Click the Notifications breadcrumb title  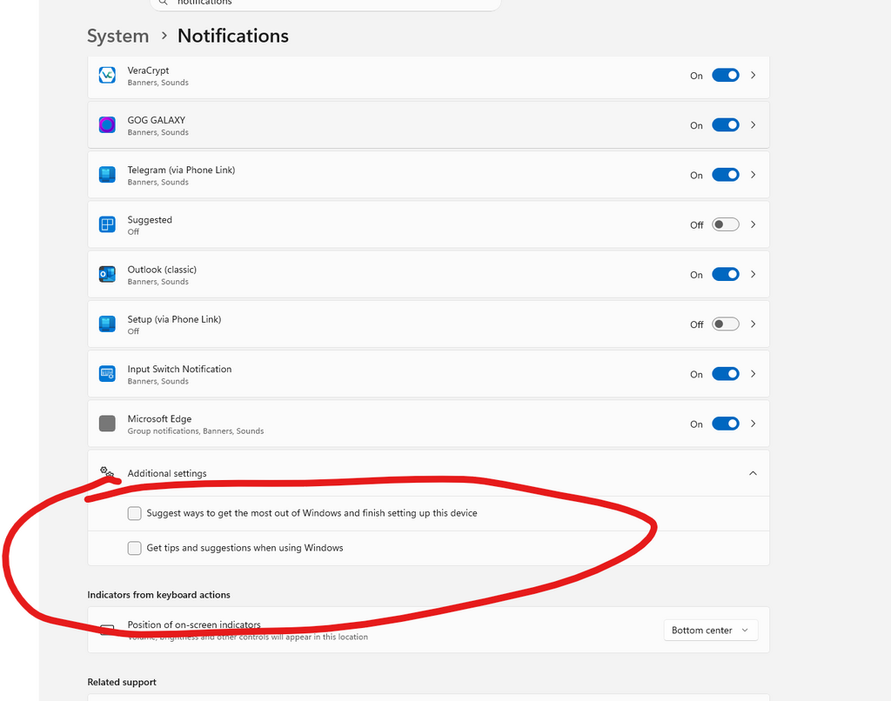pyautogui.click(x=233, y=36)
